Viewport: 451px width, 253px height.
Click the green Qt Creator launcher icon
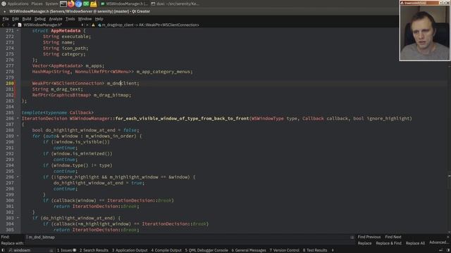(x=86, y=4)
